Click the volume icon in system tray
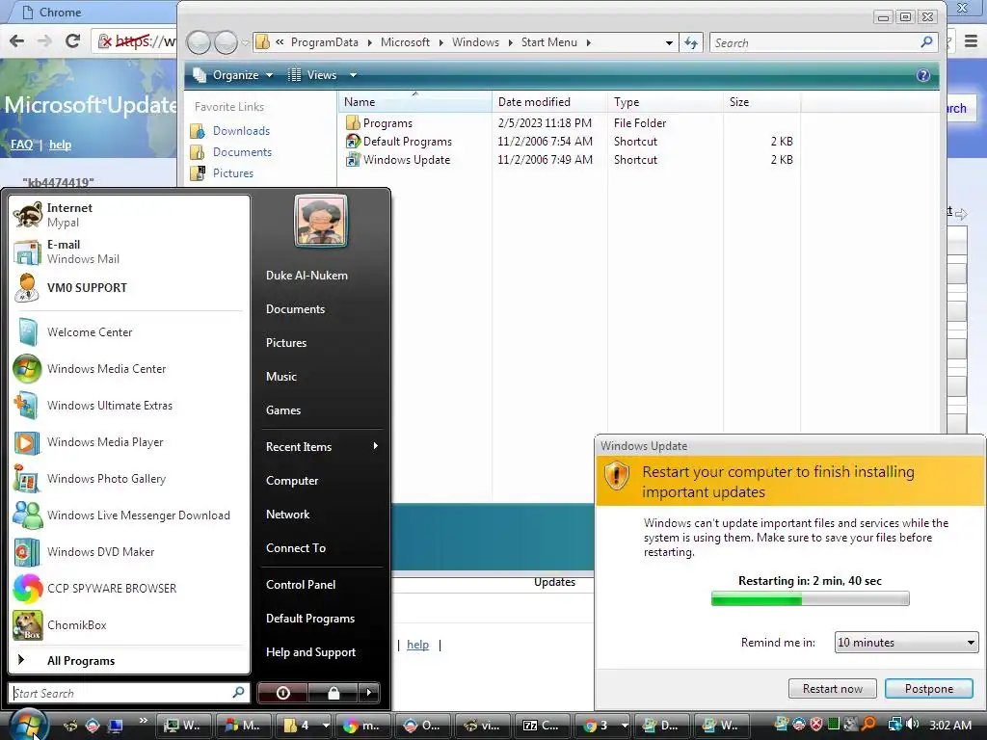 tap(912, 725)
